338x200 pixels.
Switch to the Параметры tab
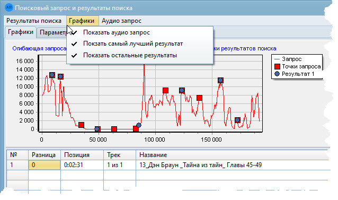coord(53,32)
